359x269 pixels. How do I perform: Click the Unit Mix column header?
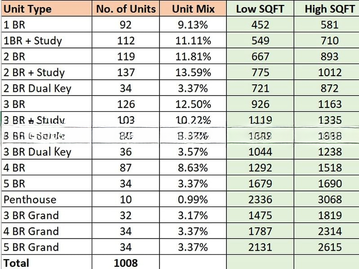pos(193,9)
